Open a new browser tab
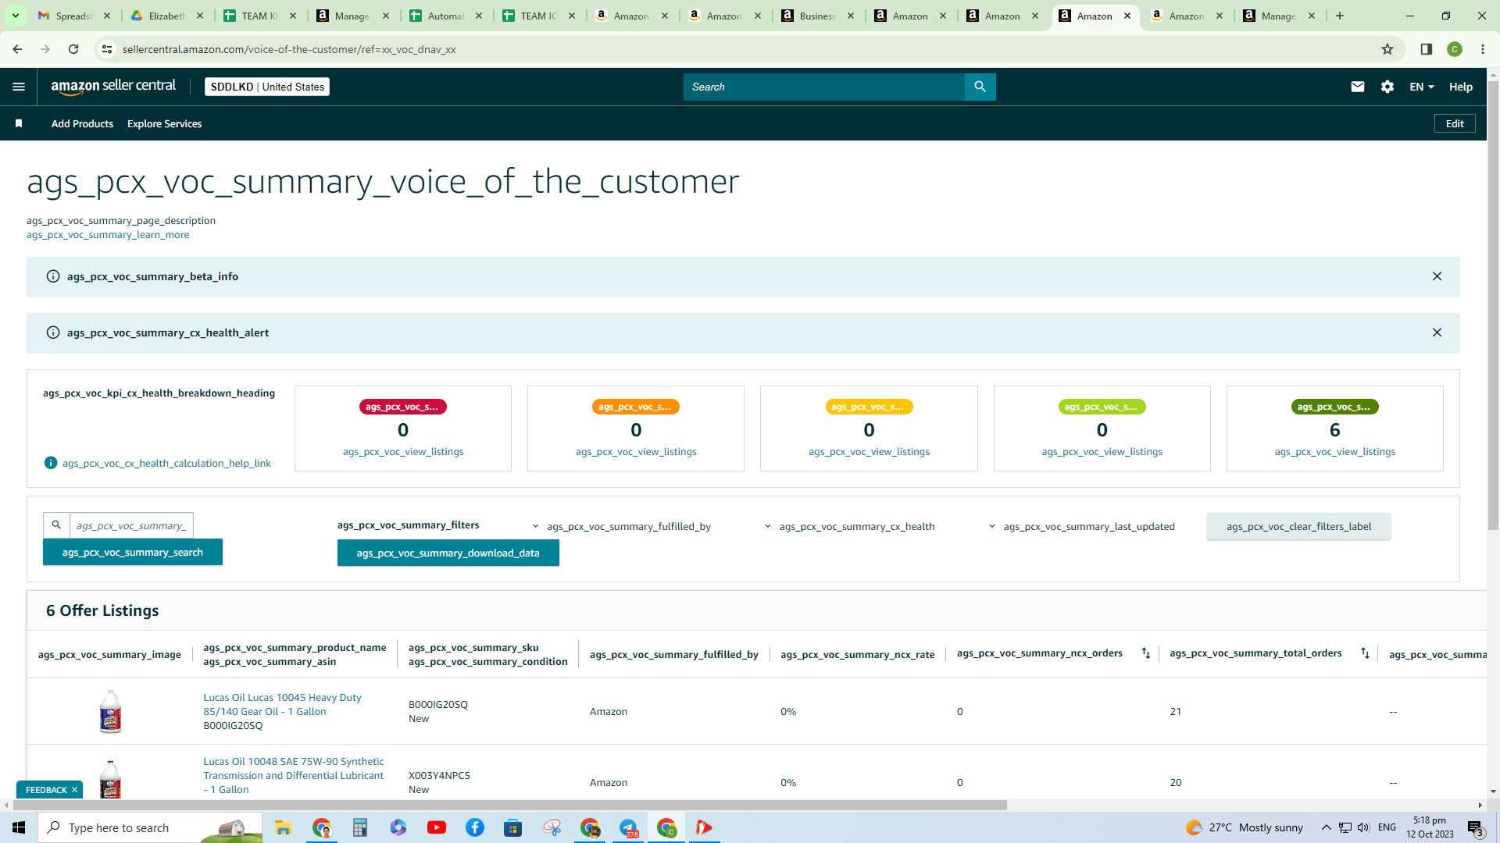This screenshot has height=843, width=1500. click(x=1340, y=16)
